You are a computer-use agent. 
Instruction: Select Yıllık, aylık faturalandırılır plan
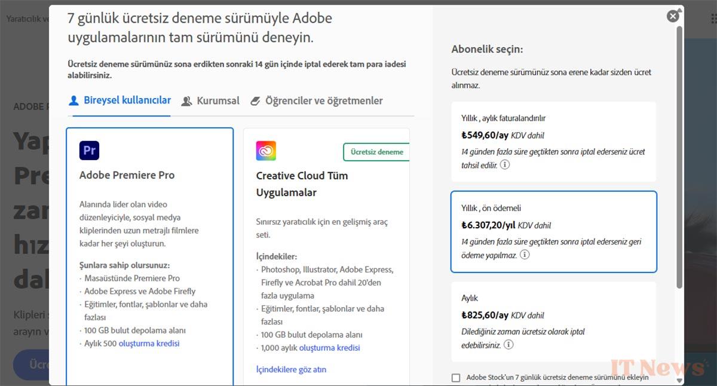[554, 142]
